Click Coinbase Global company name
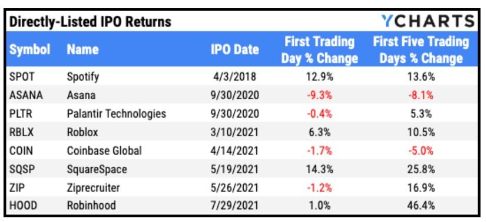 tap(104, 151)
